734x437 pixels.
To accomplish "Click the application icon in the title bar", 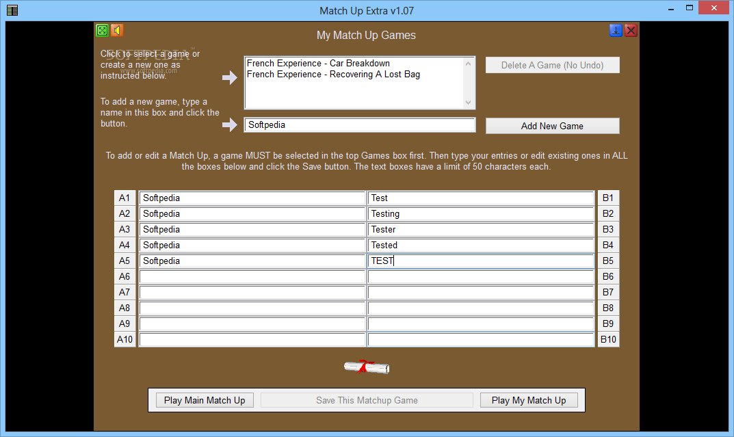I will click(12, 10).
